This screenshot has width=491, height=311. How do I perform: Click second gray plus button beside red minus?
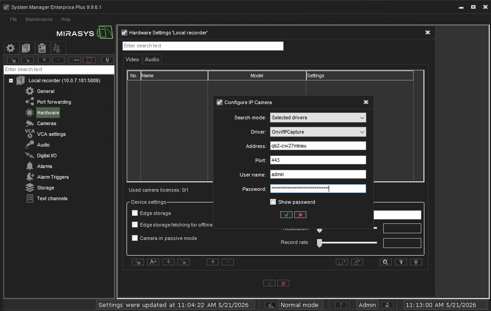click(212, 262)
